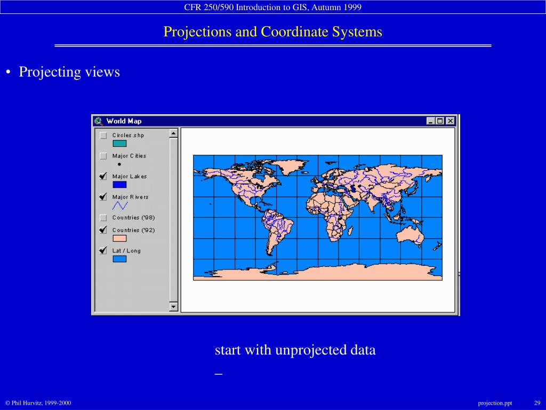Enable the Circles.shp layer checkbox
Image resolution: width=546 pixels, height=410 pixels.
pos(103,135)
